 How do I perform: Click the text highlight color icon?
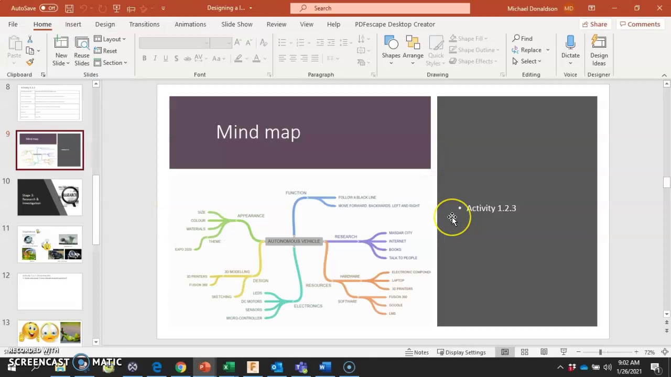[238, 58]
